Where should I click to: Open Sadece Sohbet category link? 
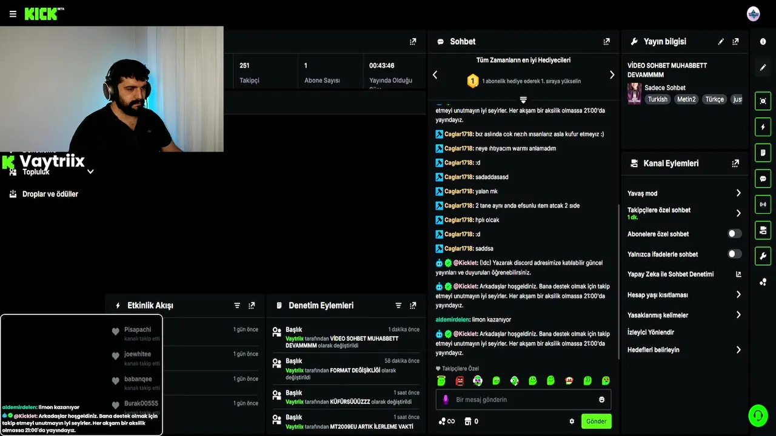665,88
